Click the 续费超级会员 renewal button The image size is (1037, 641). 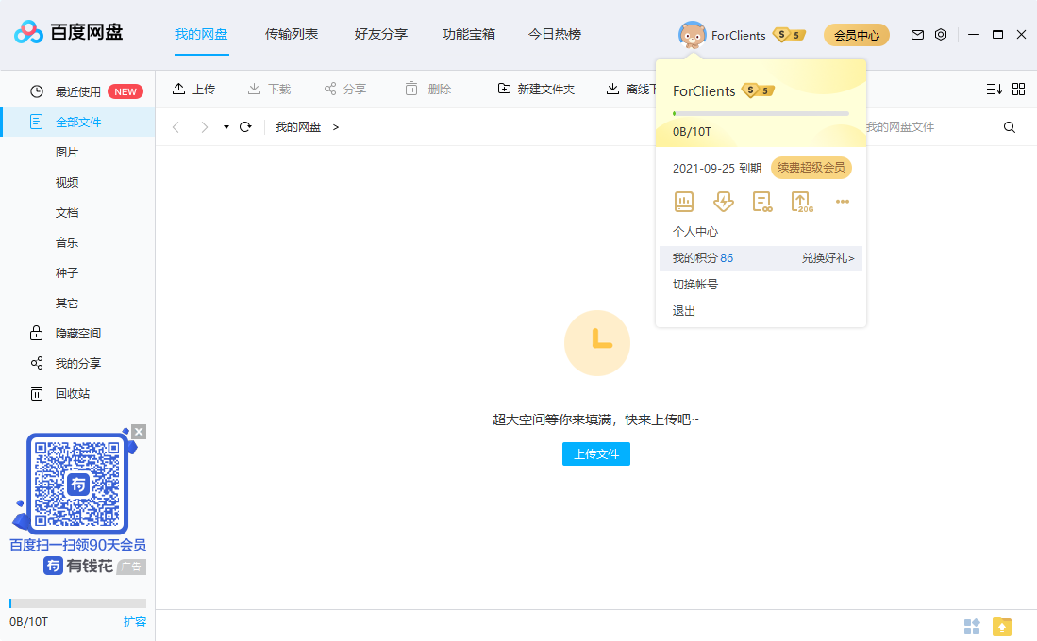click(811, 168)
